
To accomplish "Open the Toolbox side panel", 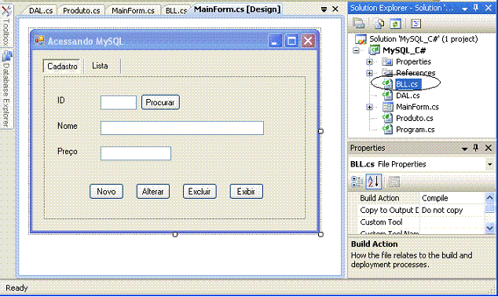I will click(x=6, y=25).
